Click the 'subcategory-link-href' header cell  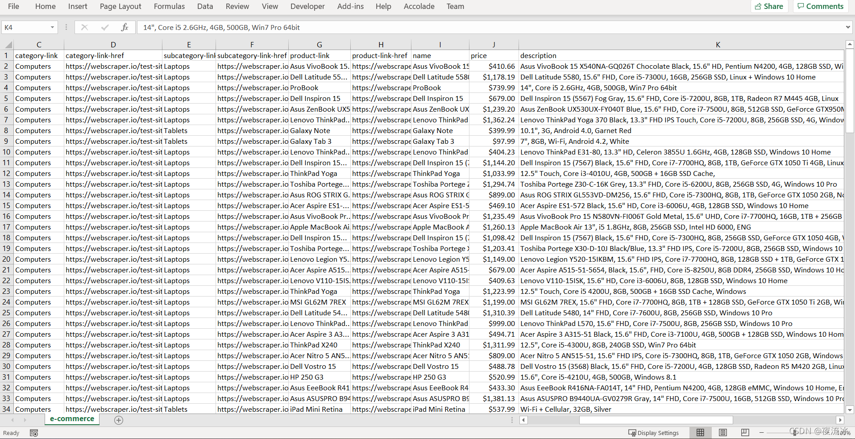point(252,55)
